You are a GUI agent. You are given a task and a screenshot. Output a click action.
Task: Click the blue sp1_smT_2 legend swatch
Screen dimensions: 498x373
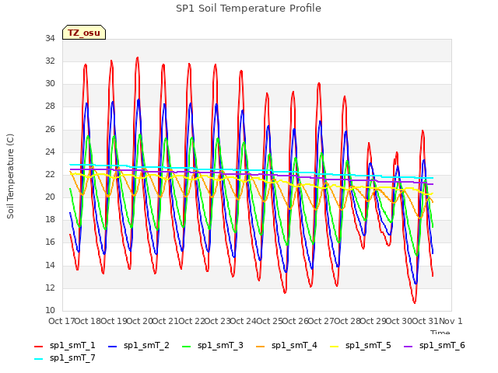tap(112, 347)
